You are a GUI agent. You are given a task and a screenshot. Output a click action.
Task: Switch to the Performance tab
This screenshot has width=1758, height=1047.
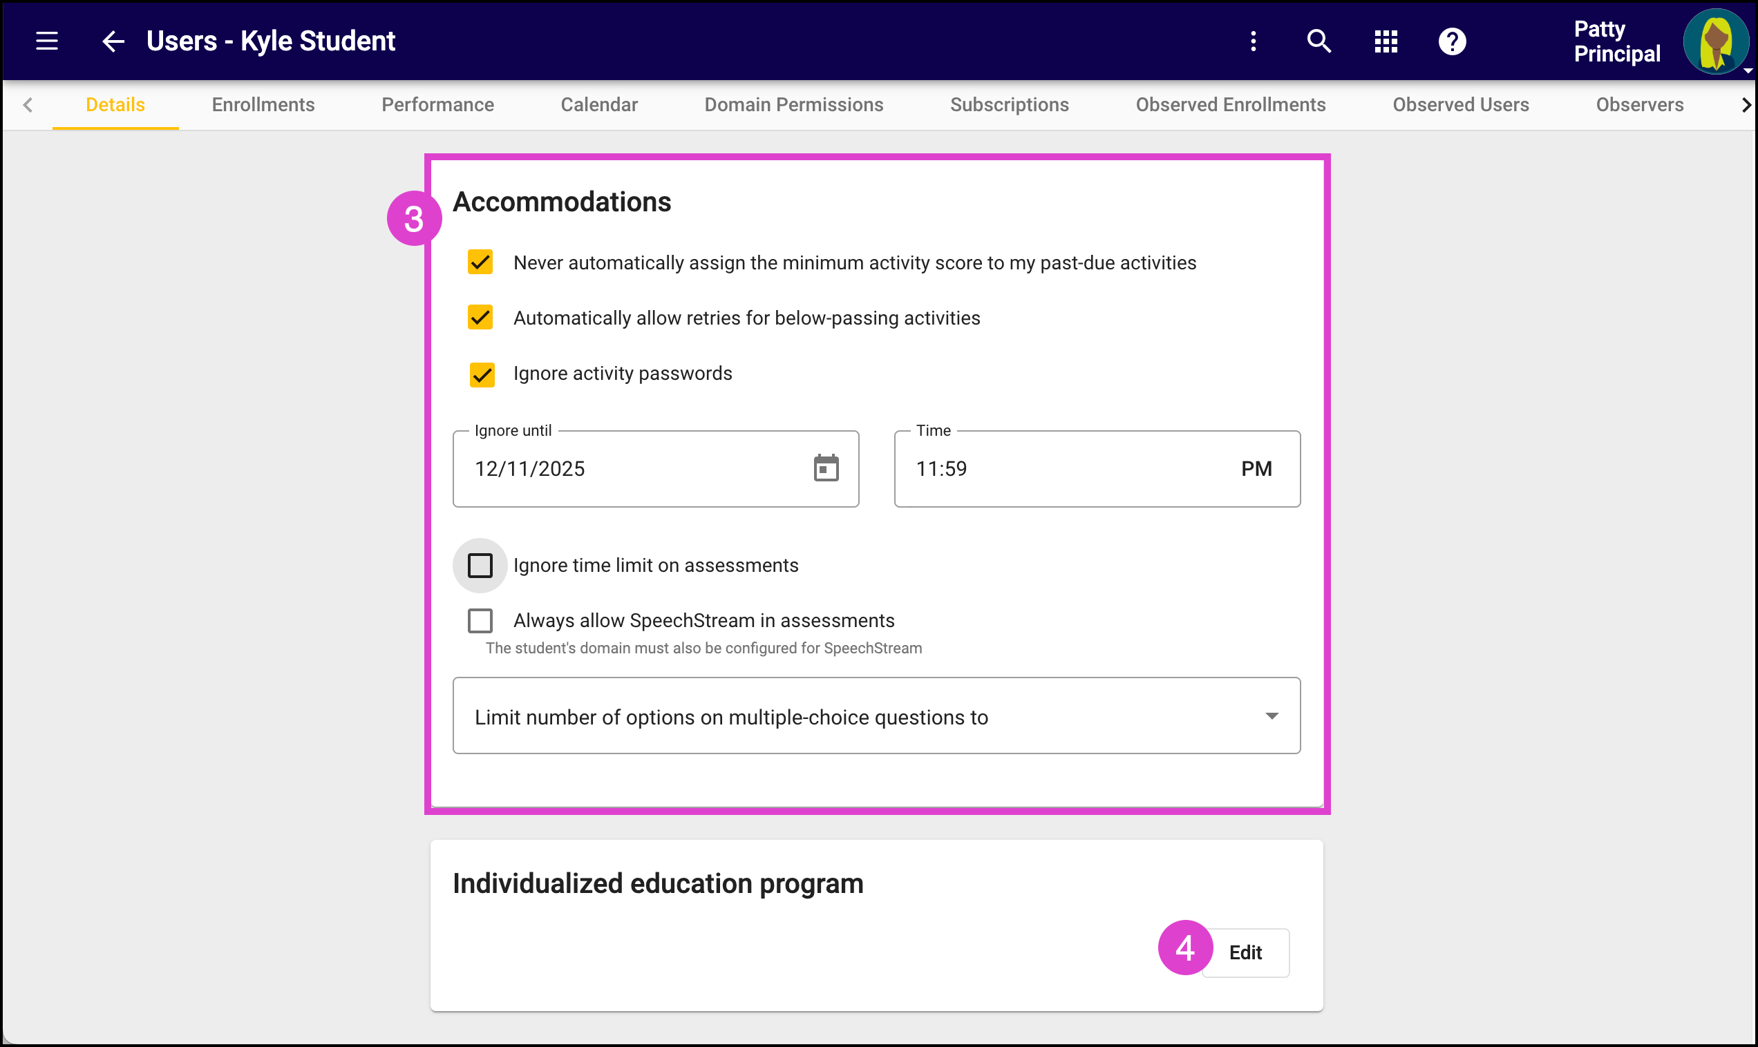437,104
